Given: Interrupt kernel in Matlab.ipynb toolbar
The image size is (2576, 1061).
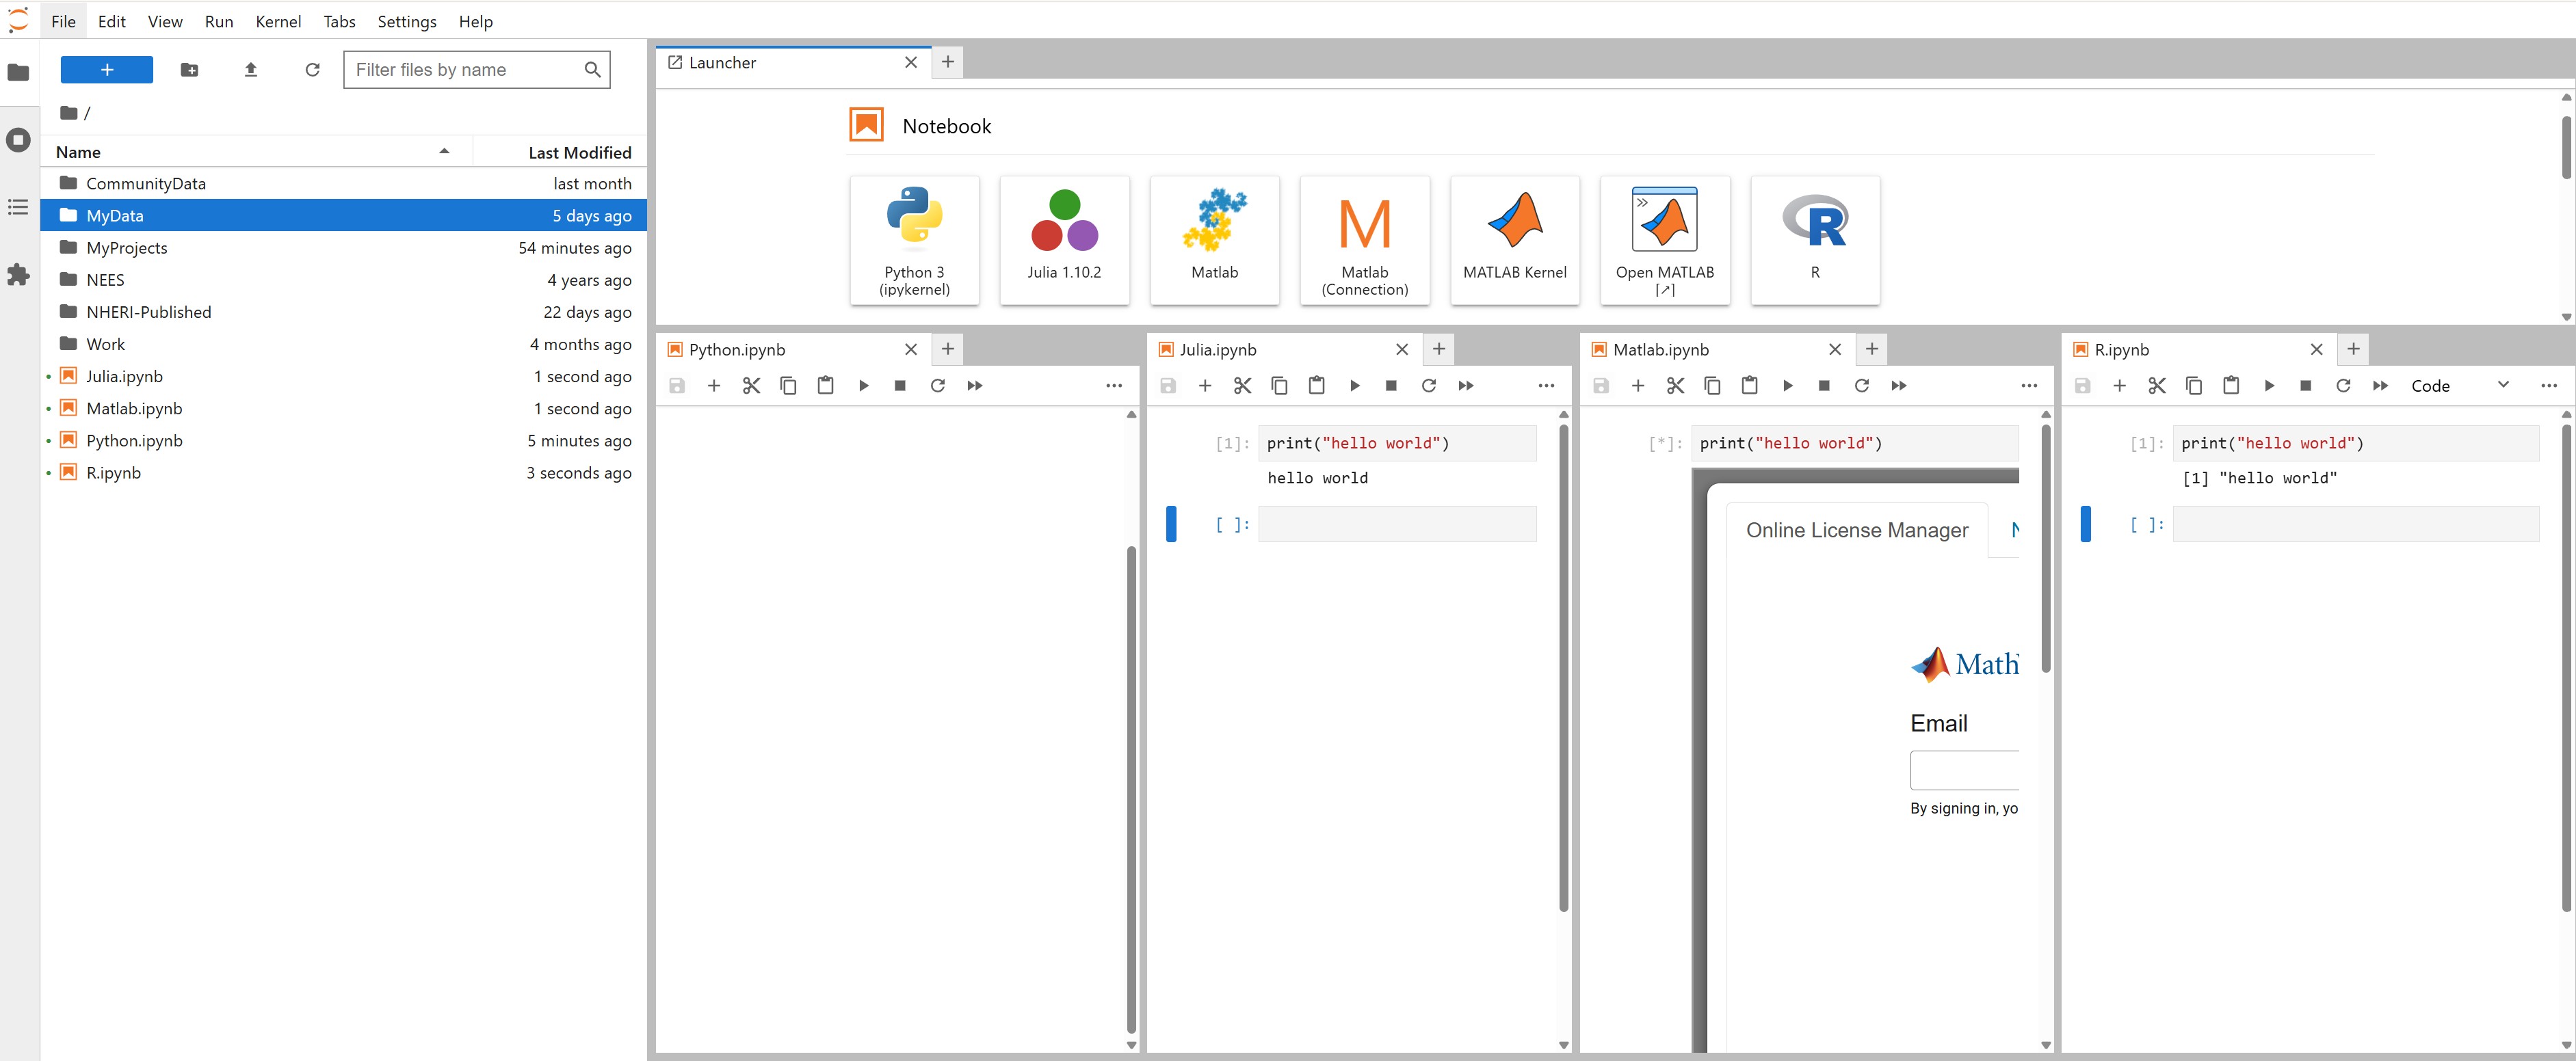Looking at the screenshot, I should 1824,386.
